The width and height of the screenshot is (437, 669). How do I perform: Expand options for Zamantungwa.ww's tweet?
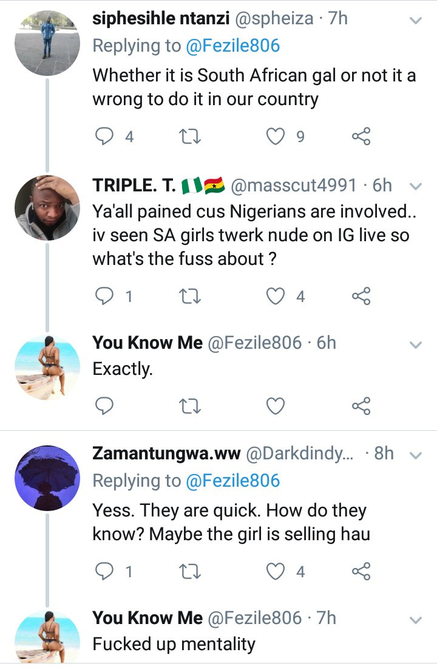pyautogui.click(x=416, y=455)
